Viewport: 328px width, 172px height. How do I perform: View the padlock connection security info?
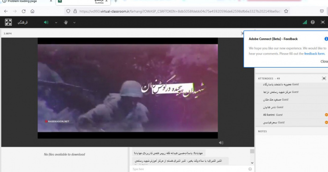75,11
